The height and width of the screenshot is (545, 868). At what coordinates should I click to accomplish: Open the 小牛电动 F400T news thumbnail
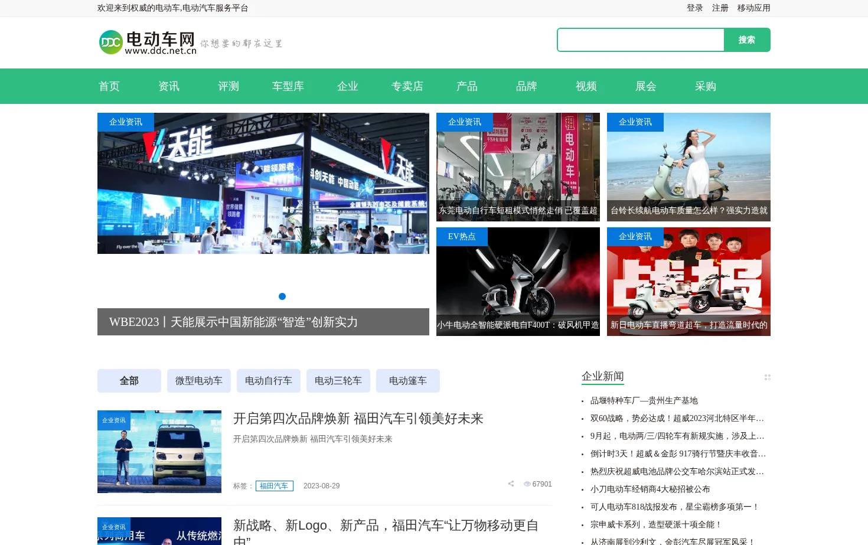click(518, 282)
